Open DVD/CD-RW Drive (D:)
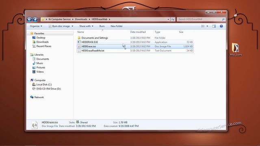 pos(48,89)
